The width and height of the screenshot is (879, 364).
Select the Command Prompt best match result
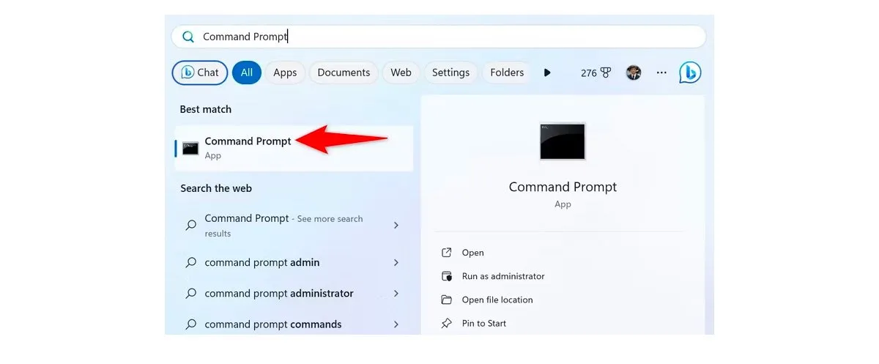click(x=248, y=148)
